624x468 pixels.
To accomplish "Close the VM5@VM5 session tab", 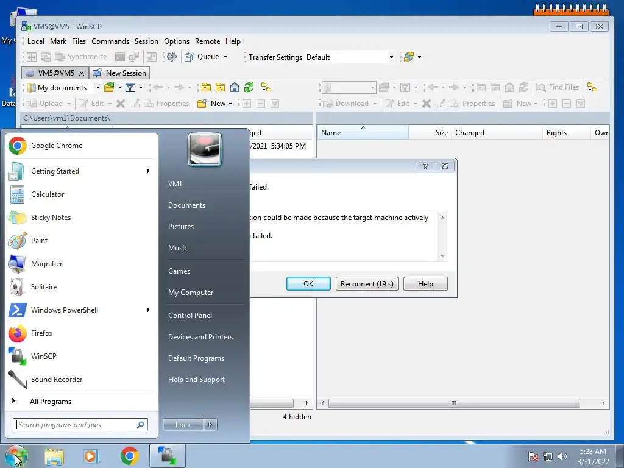I will (x=82, y=73).
